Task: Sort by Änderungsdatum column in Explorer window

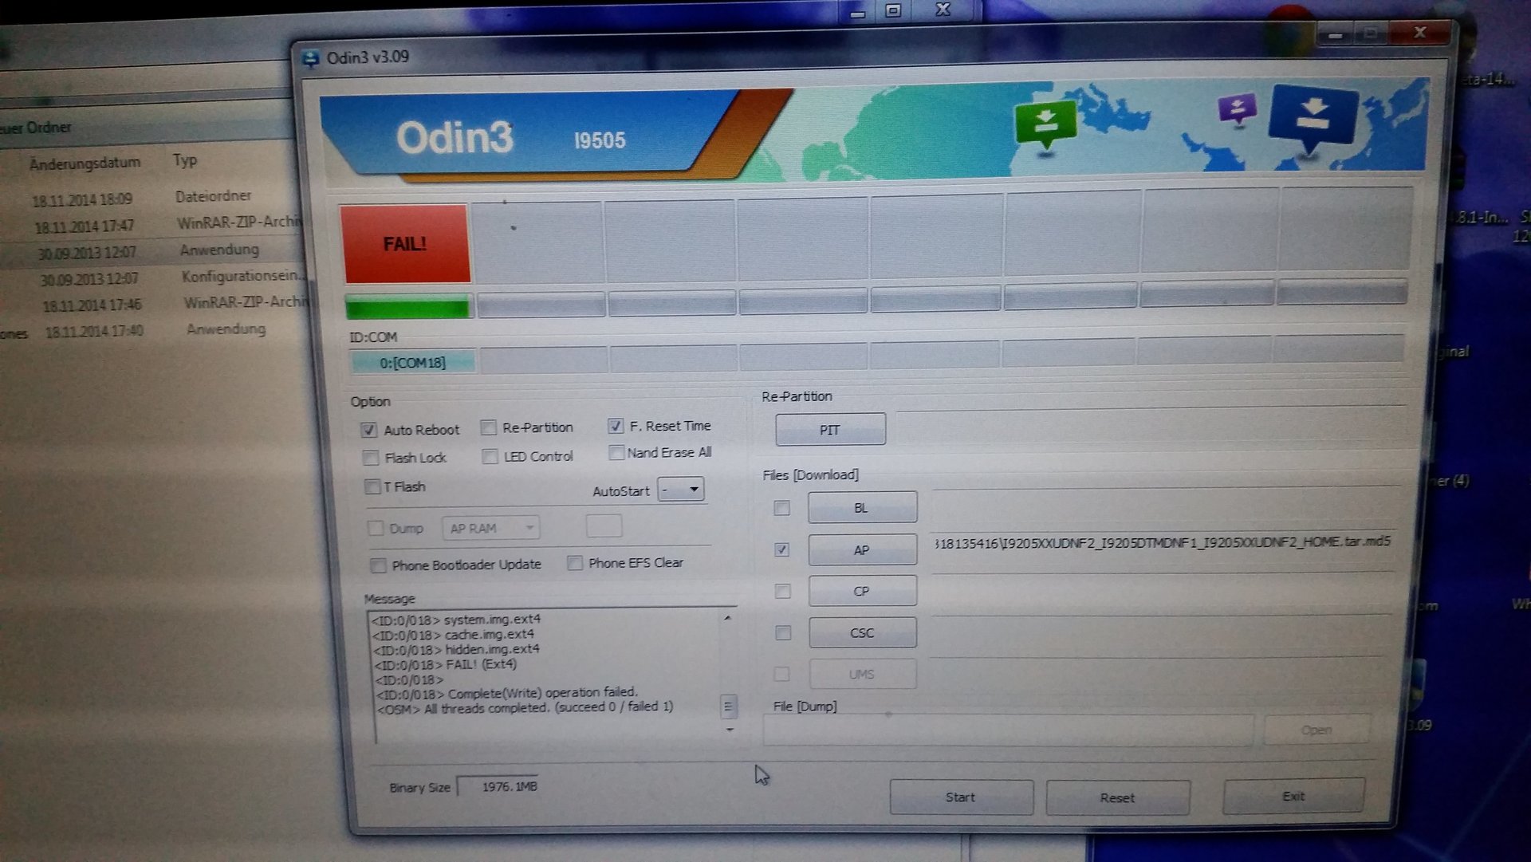Action: (x=85, y=163)
